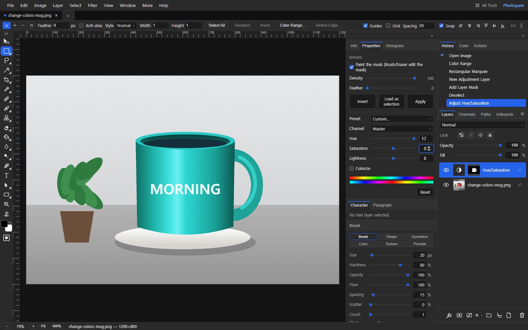Select the Type tool

(6, 175)
